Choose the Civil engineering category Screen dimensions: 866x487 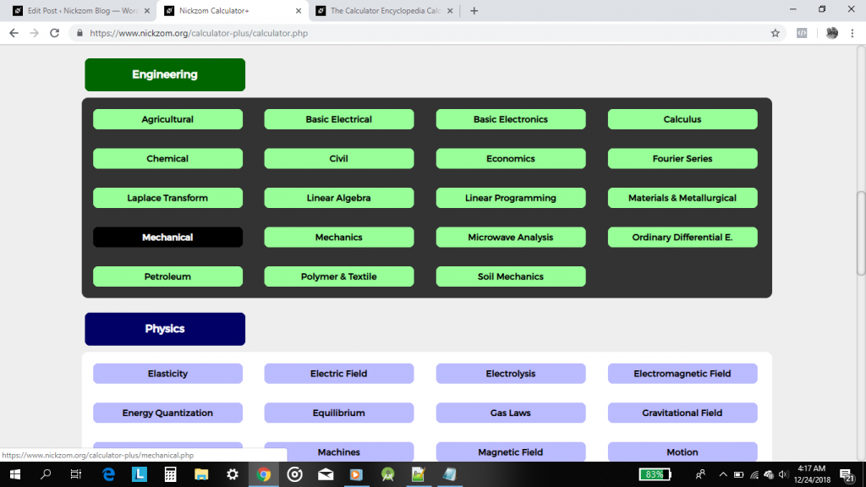click(339, 158)
